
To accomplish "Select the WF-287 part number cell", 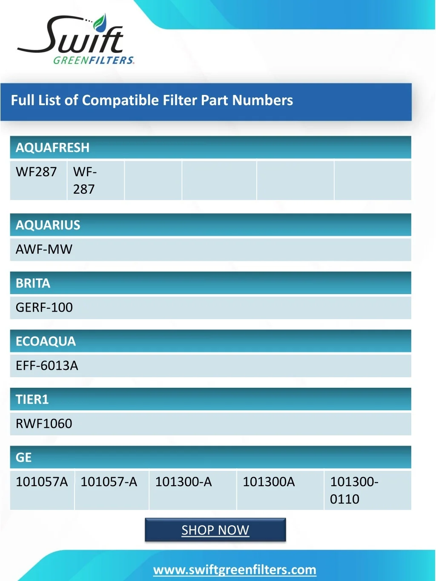I will pos(85,180).
